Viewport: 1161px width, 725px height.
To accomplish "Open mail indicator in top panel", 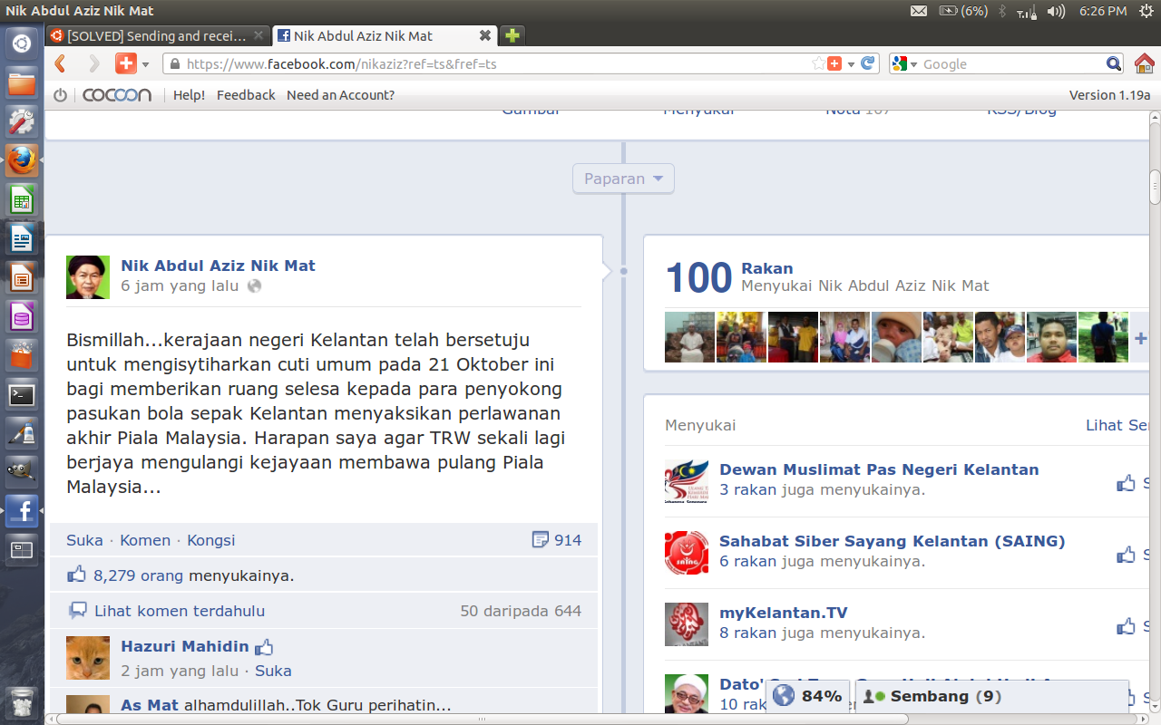I will (x=919, y=11).
